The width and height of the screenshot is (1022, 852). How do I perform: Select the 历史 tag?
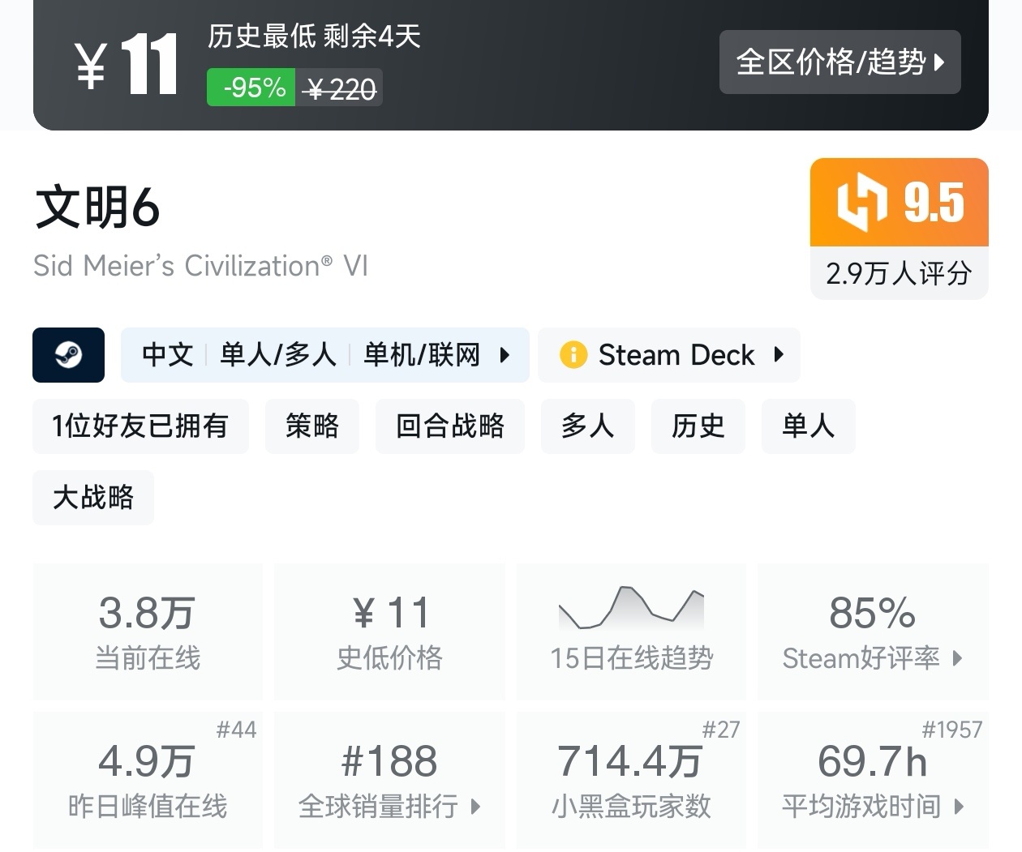click(x=698, y=426)
